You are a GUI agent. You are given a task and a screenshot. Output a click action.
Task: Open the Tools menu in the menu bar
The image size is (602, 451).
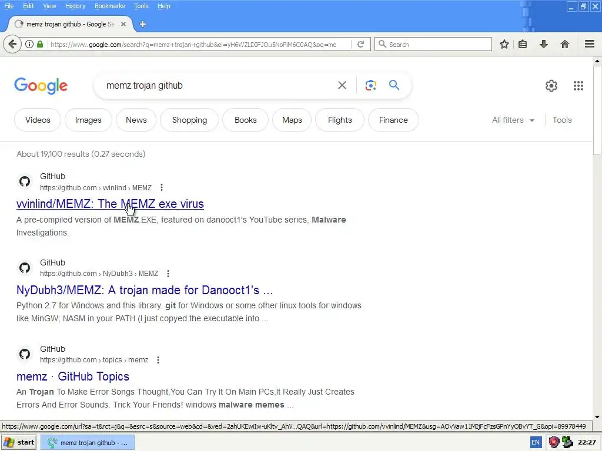(141, 6)
